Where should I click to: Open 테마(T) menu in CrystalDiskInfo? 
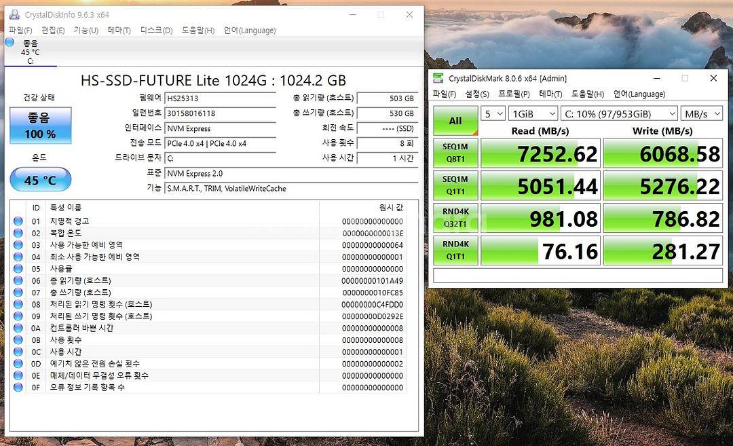pos(119,31)
